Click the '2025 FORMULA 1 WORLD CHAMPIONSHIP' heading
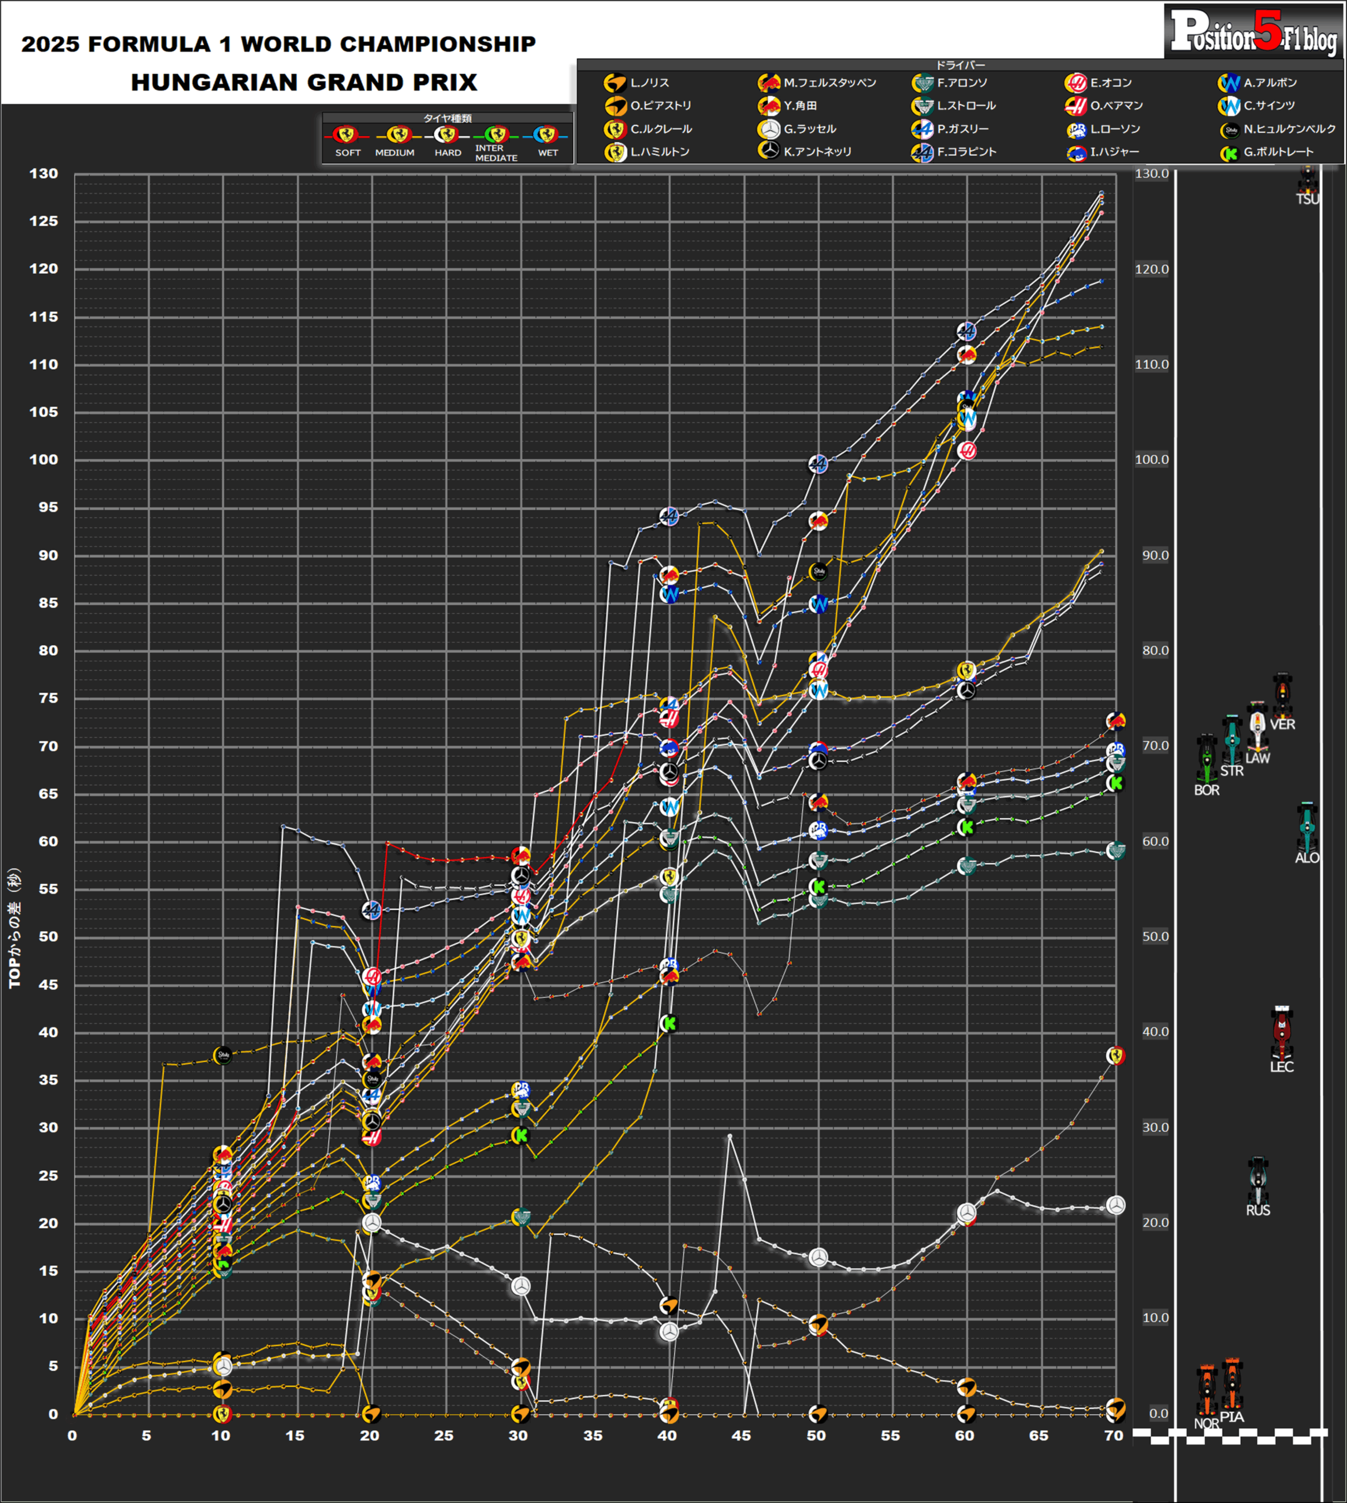The height and width of the screenshot is (1503, 1347). pos(278,43)
